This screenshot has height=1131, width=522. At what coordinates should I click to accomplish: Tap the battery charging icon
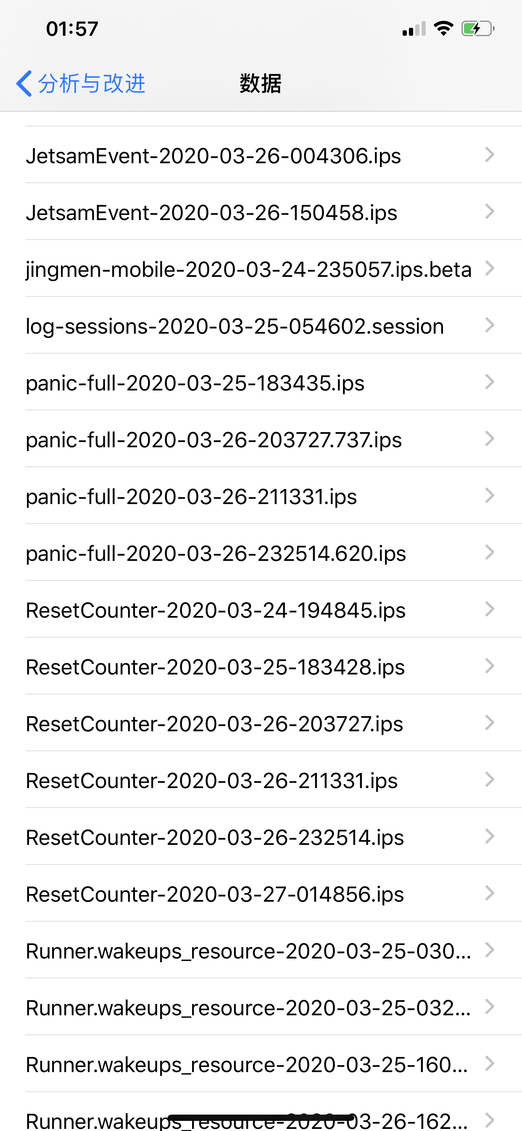pyautogui.click(x=477, y=29)
